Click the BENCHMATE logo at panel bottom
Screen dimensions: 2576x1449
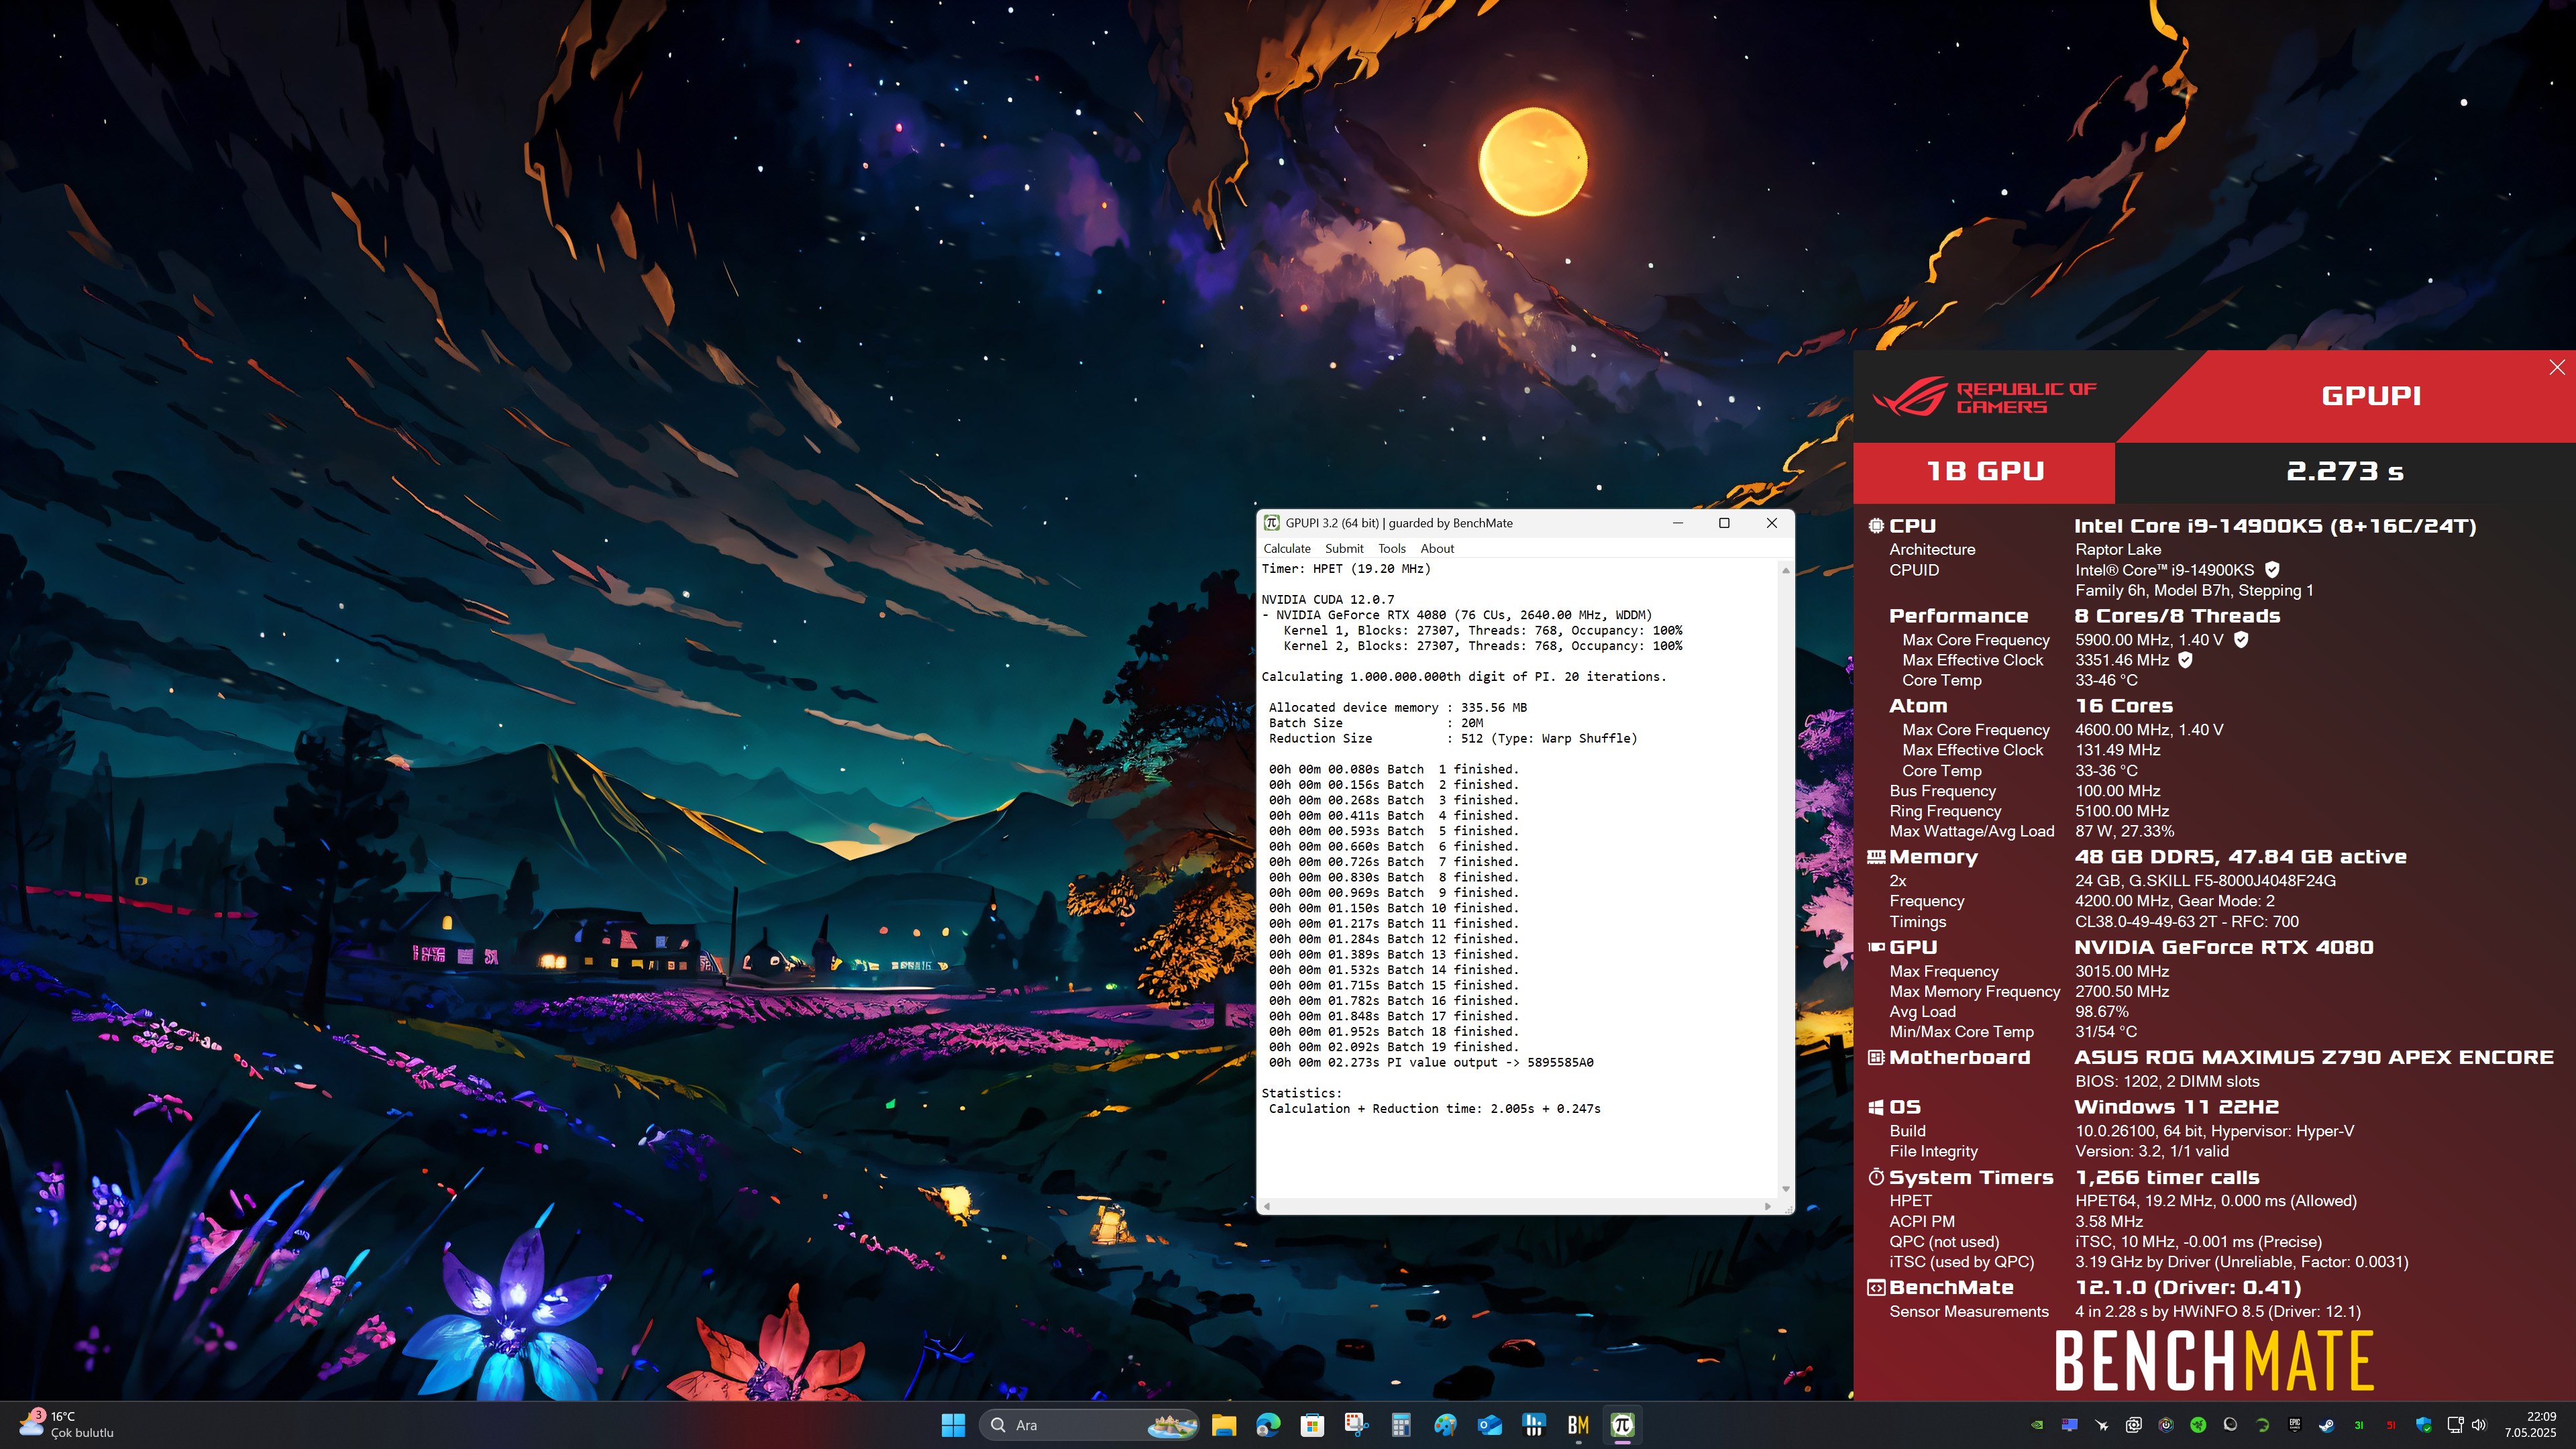[x=2214, y=1360]
